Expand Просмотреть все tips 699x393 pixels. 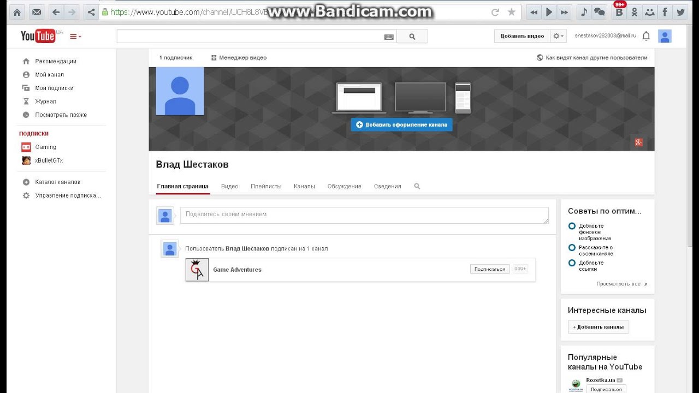tap(621, 284)
